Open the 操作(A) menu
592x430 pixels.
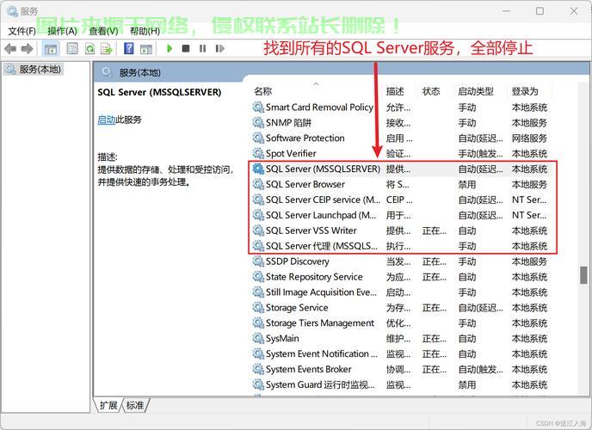click(x=62, y=31)
